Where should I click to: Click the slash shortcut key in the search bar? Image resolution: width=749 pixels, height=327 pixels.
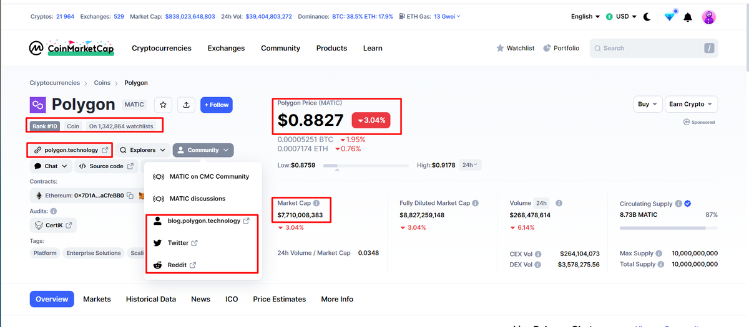tap(709, 48)
